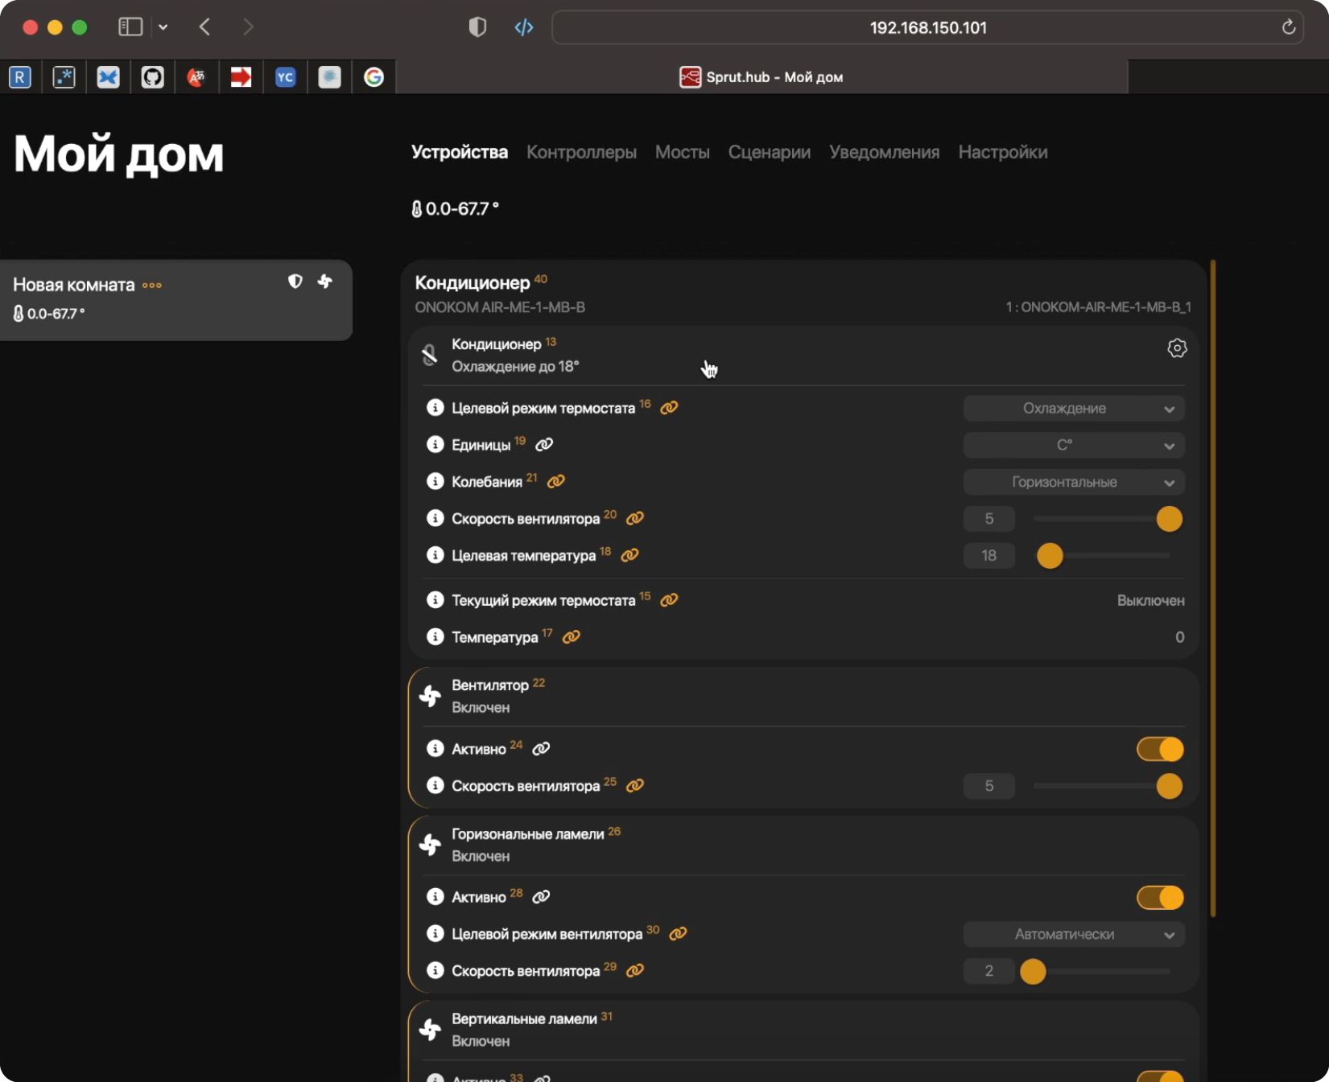Click the Safari developer tools code icon
The width and height of the screenshot is (1329, 1082).
point(524,27)
